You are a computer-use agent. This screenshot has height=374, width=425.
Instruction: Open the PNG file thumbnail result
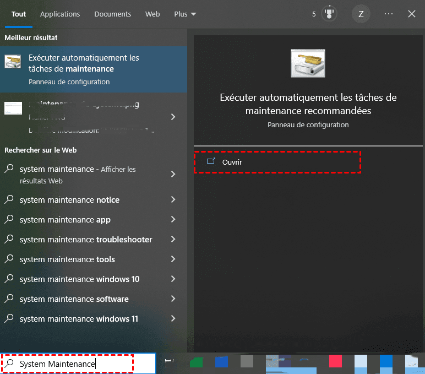(x=13, y=108)
